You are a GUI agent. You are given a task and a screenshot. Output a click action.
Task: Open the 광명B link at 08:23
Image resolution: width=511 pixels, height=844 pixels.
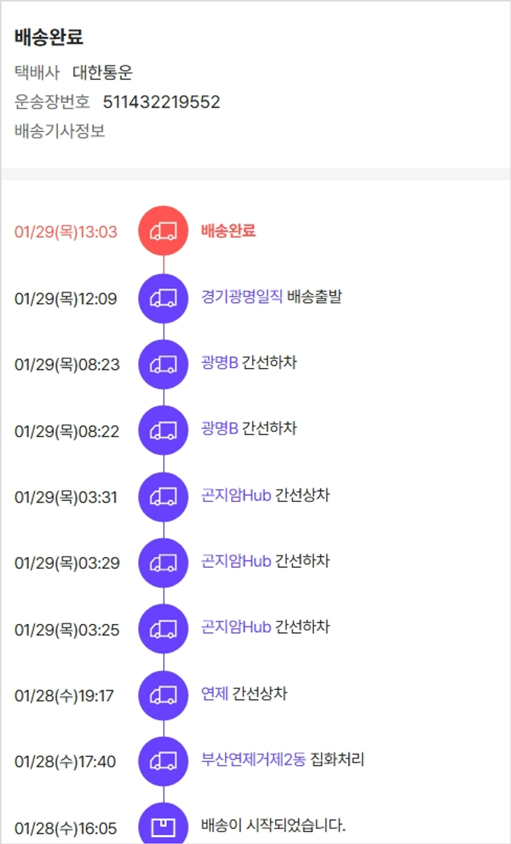coord(219,362)
